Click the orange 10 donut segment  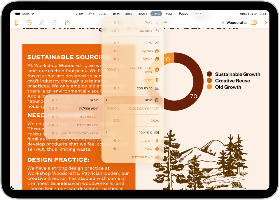coord(169,58)
